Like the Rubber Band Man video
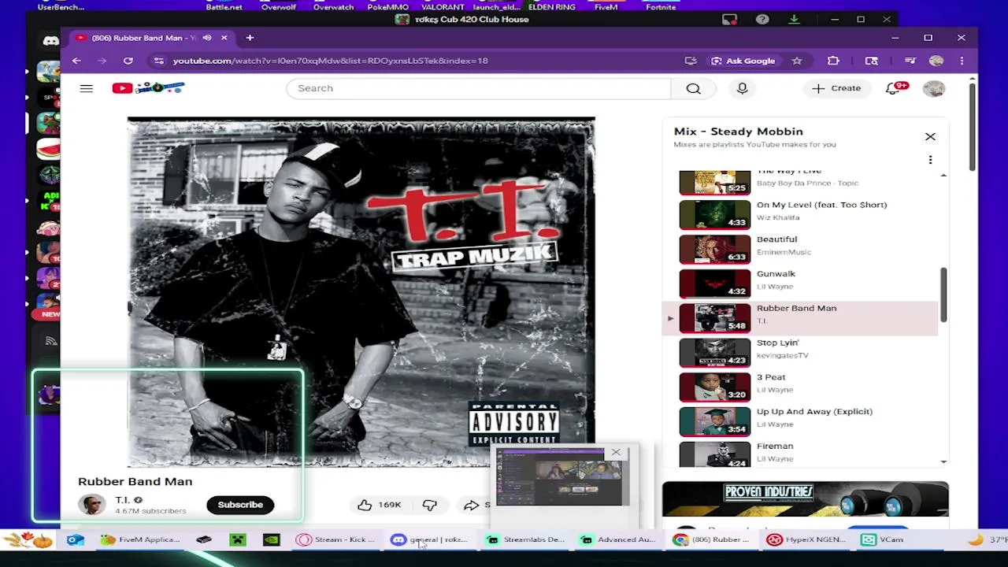Image resolution: width=1008 pixels, height=567 pixels. click(380, 505)
